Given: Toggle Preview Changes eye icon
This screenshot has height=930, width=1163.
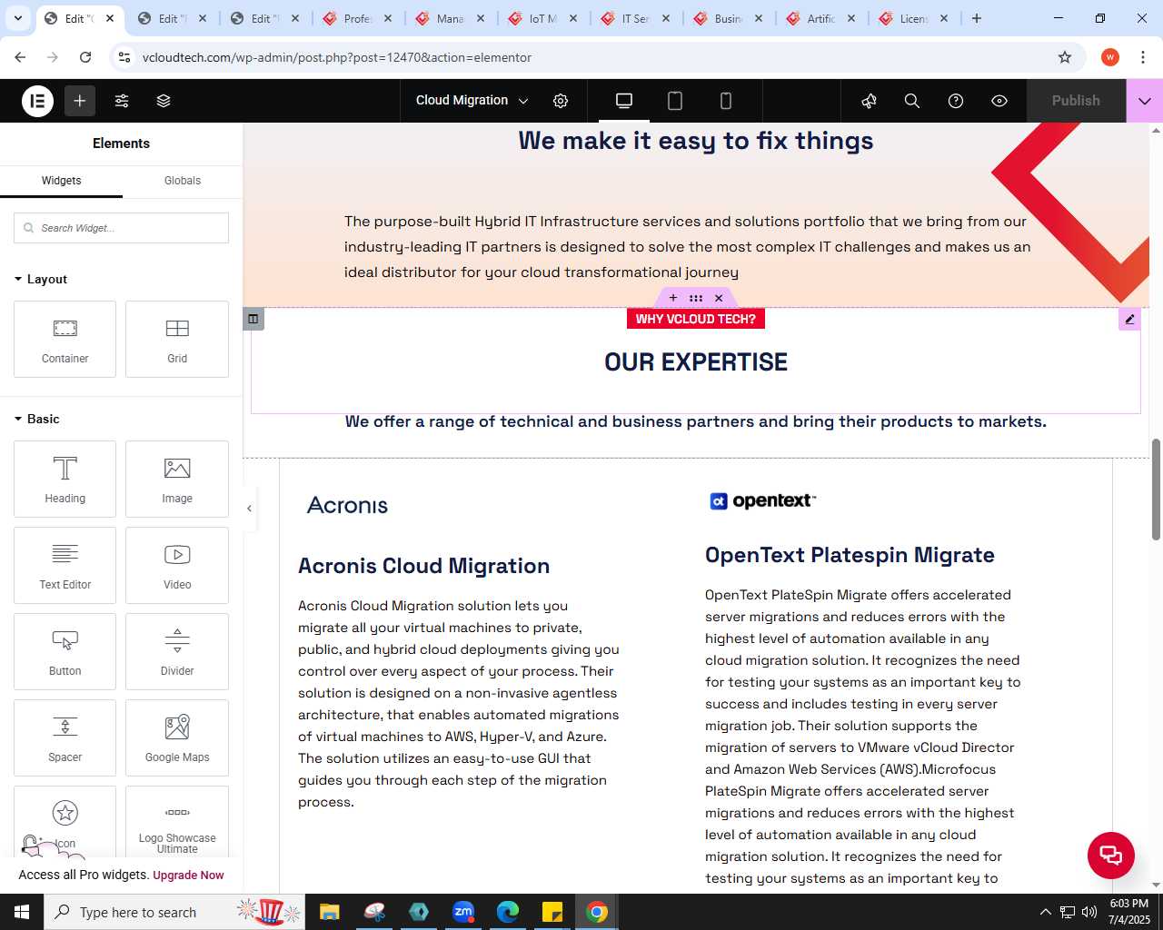Looking at the screenshot, I should click(x=999, y=101).
